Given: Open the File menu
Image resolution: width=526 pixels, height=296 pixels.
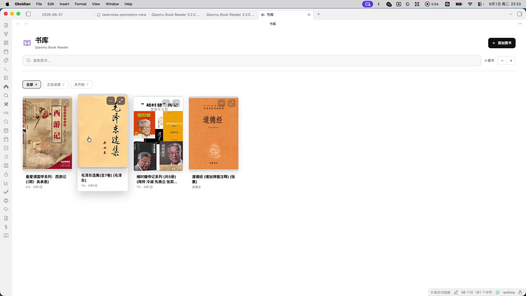Looking at the screenshot, I should click(39, 4).
